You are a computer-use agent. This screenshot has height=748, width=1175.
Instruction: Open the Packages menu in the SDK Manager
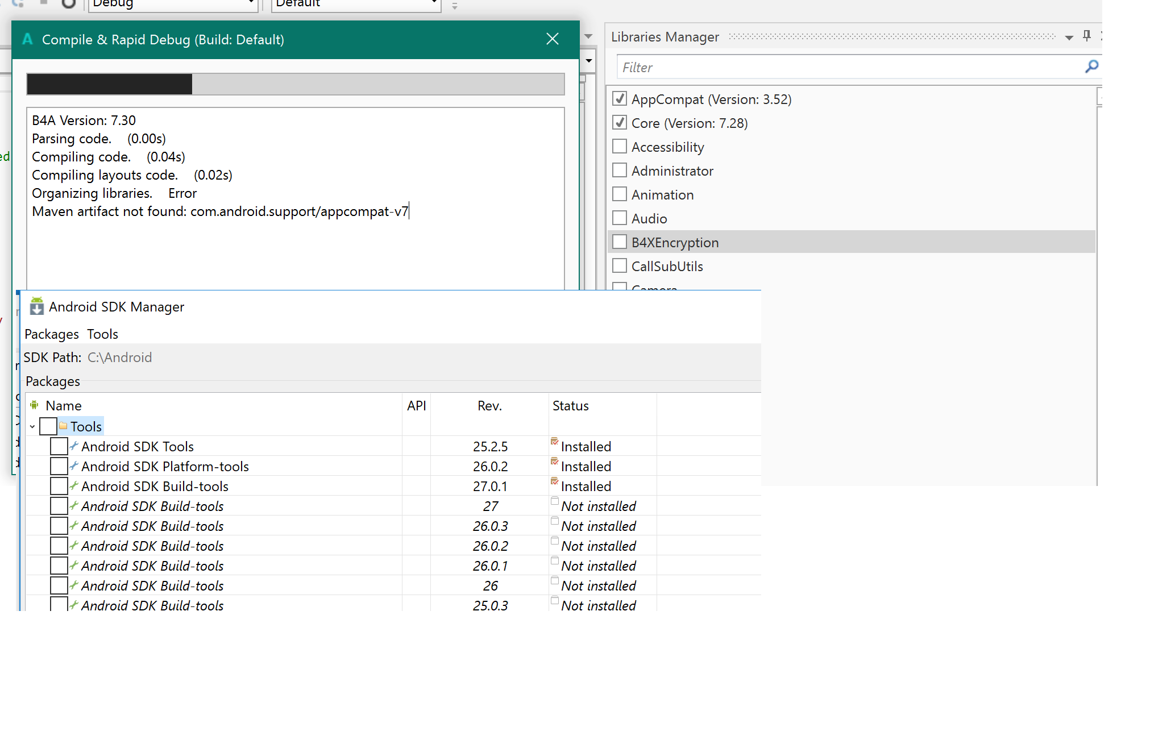52,334
